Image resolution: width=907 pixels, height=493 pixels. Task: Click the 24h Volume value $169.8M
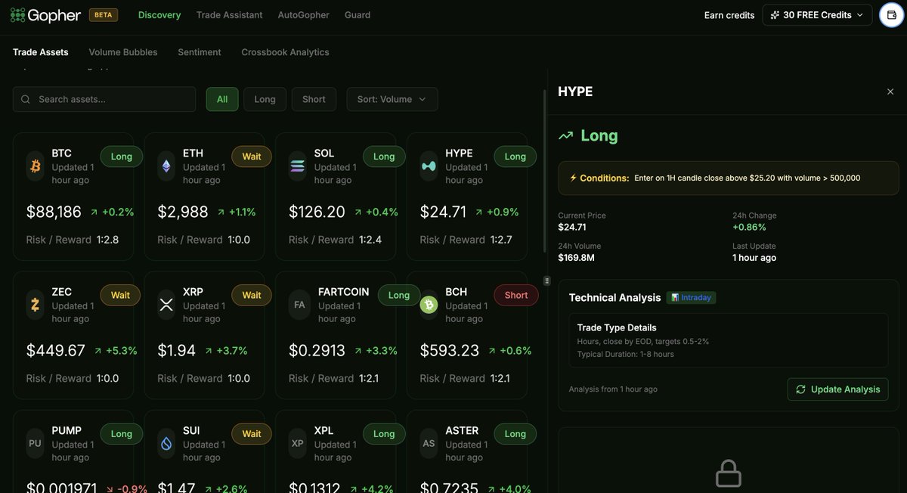coord(578,258)
